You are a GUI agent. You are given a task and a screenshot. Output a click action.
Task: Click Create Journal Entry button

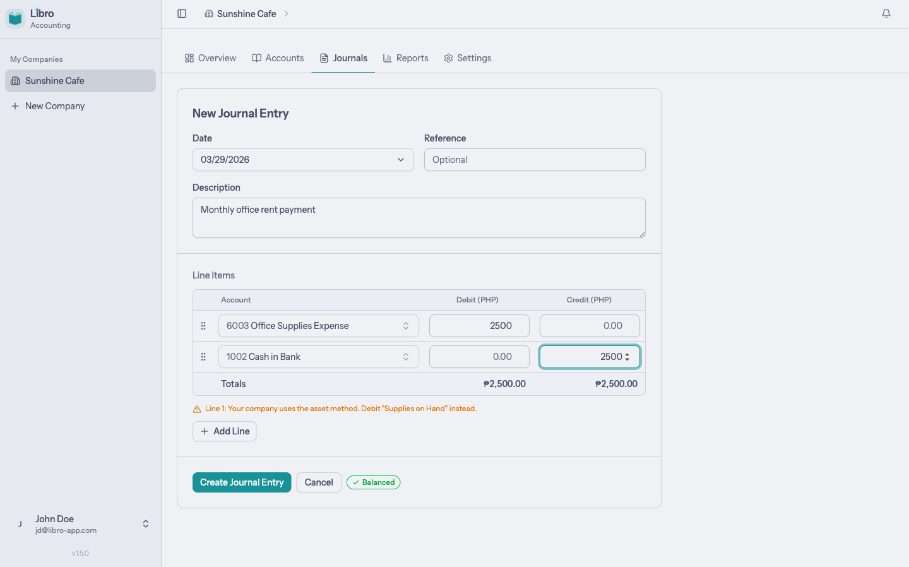click(x=242, y=482)
